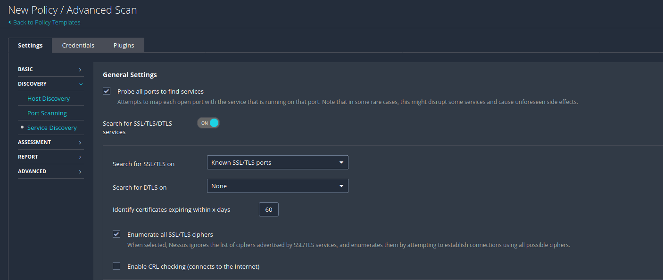The image size is (663, 280).
Task: Expand the REPORT section chevron
Action: click(x=80, y=157)
